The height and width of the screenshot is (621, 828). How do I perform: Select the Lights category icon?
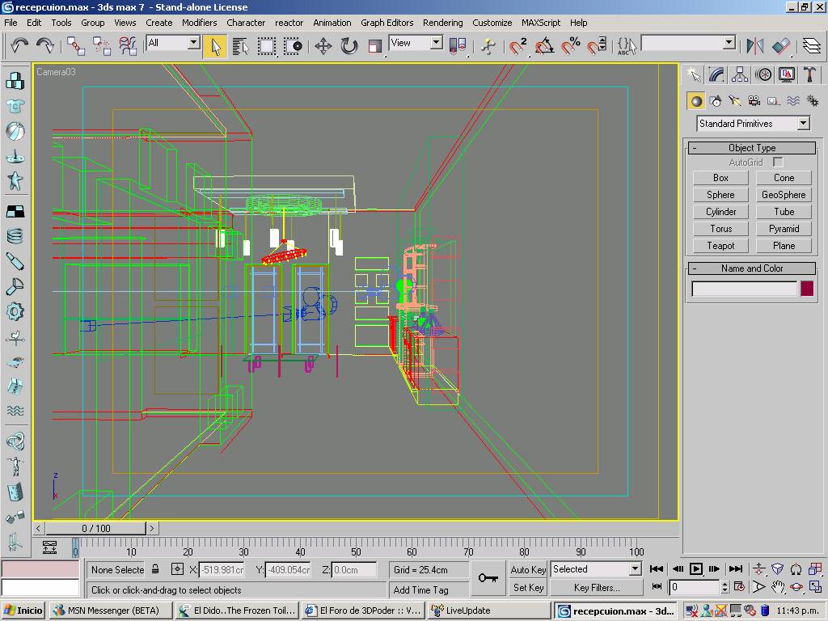click(x=735, y=101)
